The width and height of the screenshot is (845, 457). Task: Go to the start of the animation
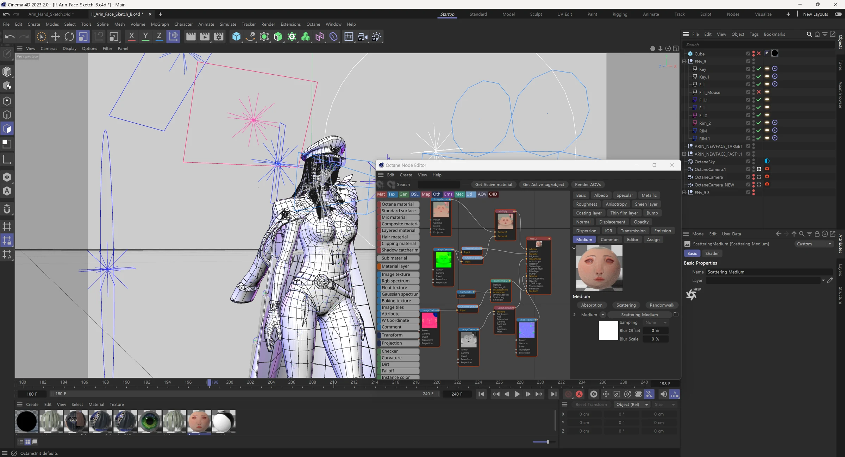(481, 394)
